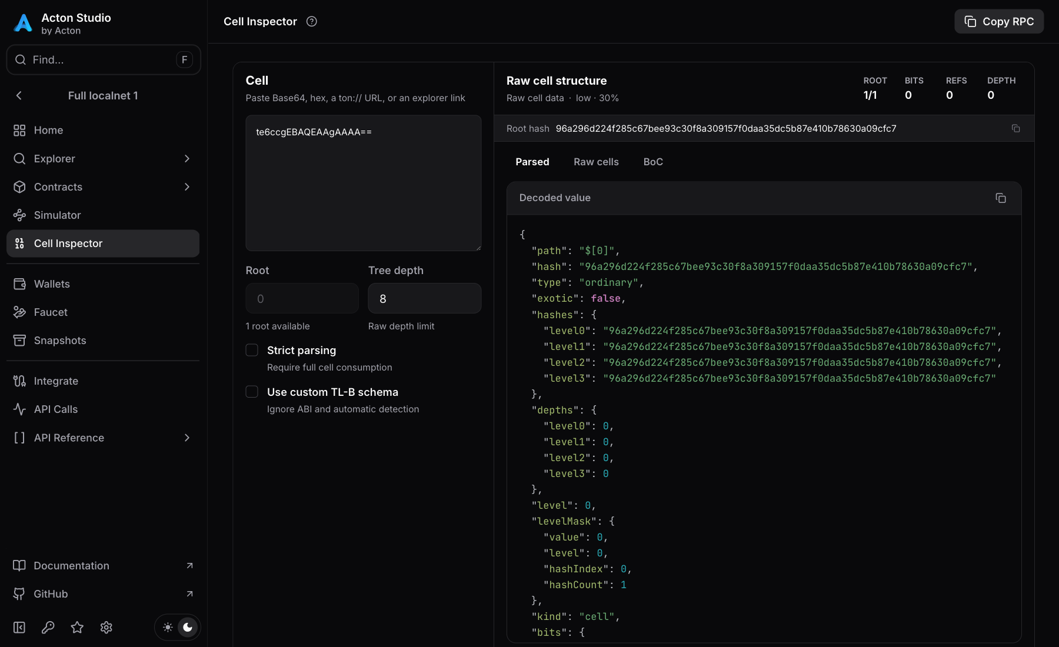Click the Tree depth field
The image size is (1059, 647).
424,298
